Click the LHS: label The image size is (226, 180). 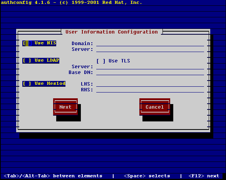tap(87, 84)
